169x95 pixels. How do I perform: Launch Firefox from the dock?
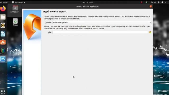(3, 8)
